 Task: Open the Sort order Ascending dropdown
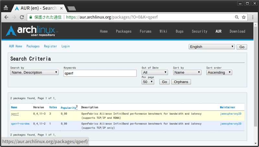pyautogui.click(x=219, y=72)
